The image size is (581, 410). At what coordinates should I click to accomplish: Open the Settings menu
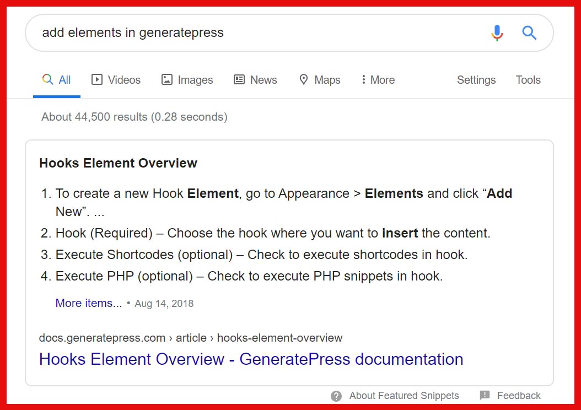point(476,79)
